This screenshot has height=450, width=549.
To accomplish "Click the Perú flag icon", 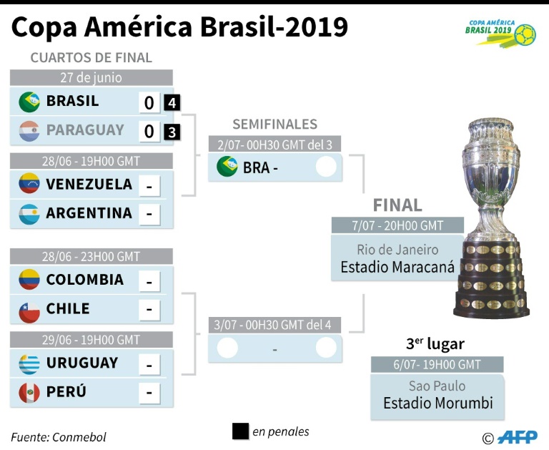I will click(29, 393).
